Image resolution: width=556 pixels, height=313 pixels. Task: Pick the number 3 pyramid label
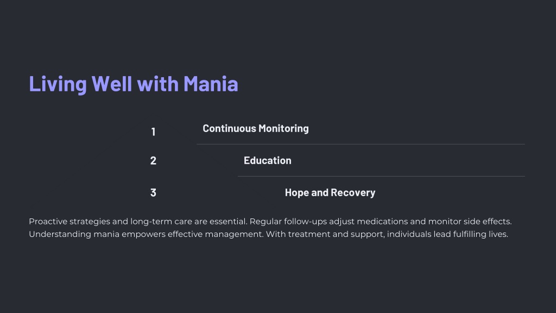[153, 193]
